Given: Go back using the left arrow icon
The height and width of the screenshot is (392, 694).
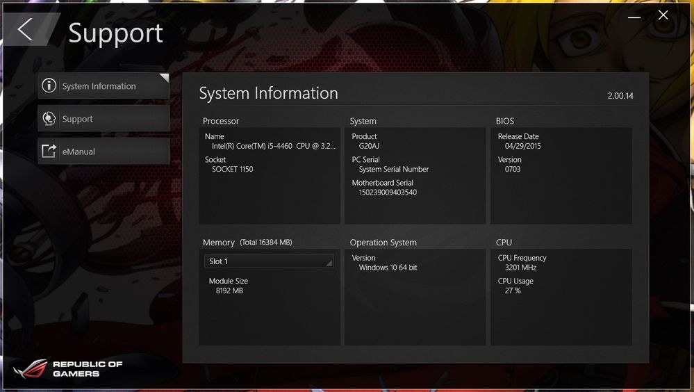Looking at the screenshot, I should 25,29.
